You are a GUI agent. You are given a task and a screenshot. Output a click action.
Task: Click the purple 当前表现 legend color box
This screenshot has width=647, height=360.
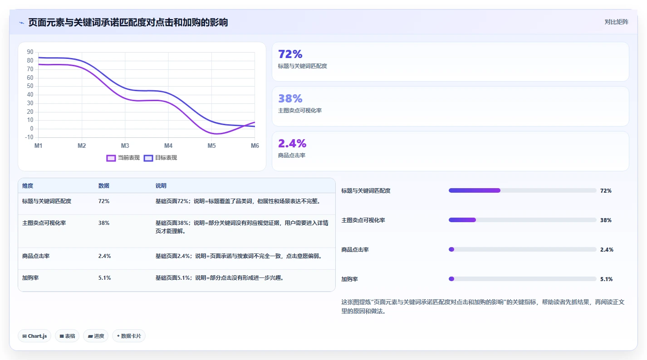tap(111, 158)
